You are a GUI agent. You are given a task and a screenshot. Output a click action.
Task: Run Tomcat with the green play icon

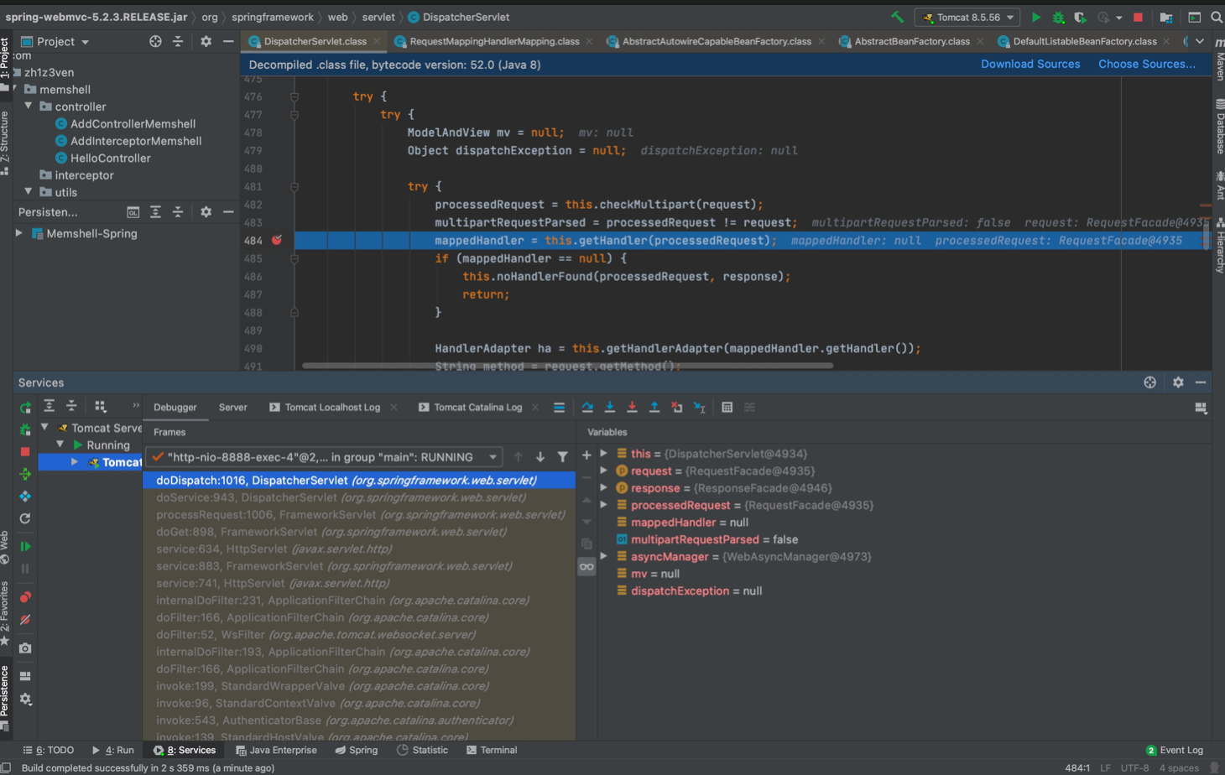[x=1036, y=17]
